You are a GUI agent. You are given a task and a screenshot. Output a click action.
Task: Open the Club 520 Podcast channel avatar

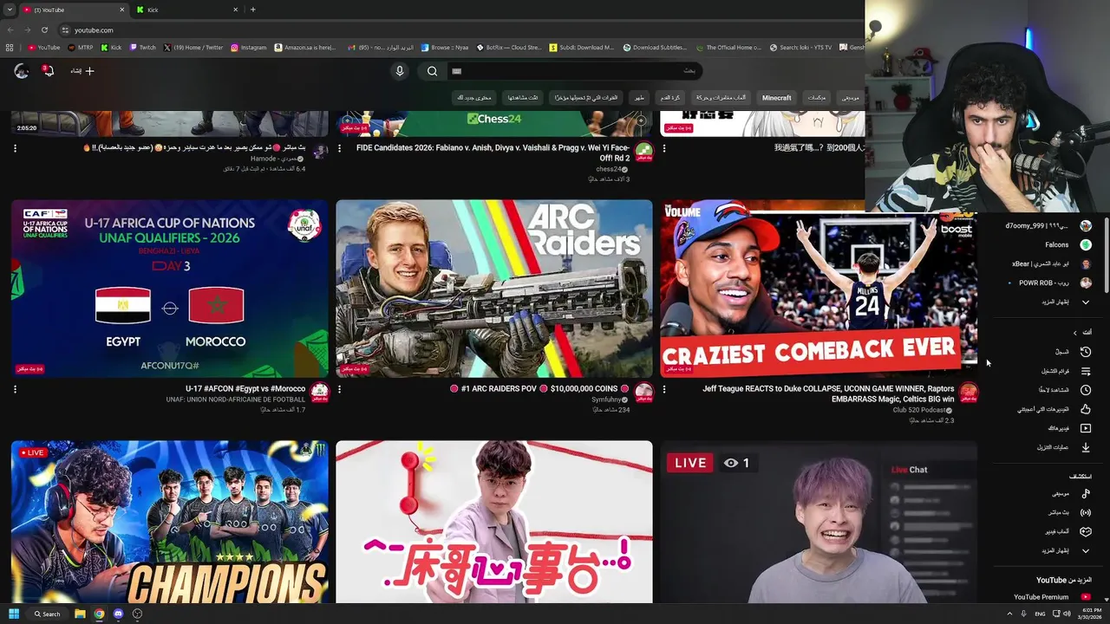click(x=969, y=393)
